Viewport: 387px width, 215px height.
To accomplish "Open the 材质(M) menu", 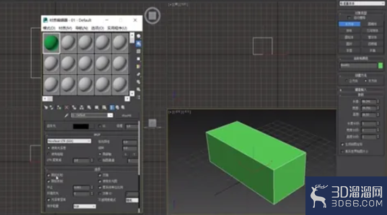I will (65, 28).
